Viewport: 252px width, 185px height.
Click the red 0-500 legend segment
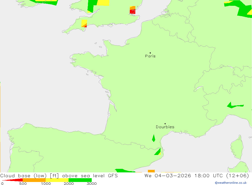(13, 180)
